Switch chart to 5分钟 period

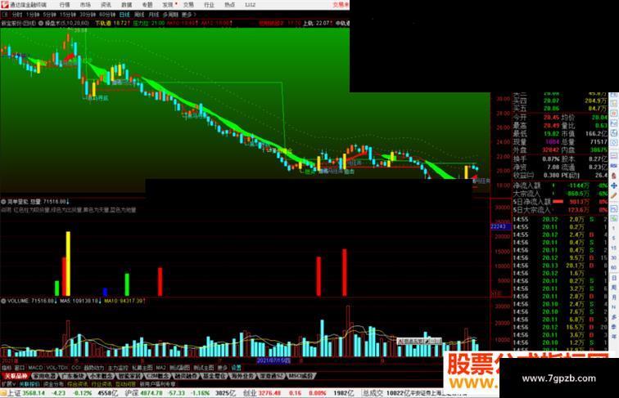(x=50, y=15)
